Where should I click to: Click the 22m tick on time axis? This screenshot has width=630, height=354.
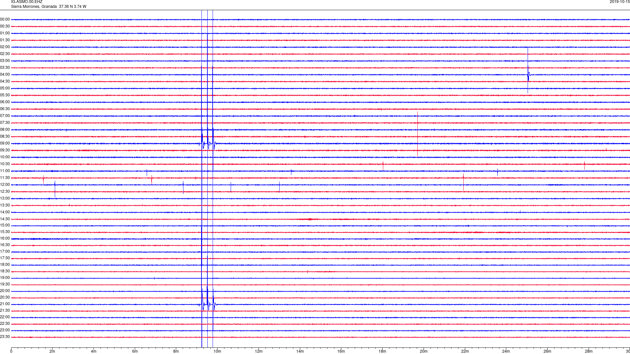pyautogui.click(x=465, y=351)
